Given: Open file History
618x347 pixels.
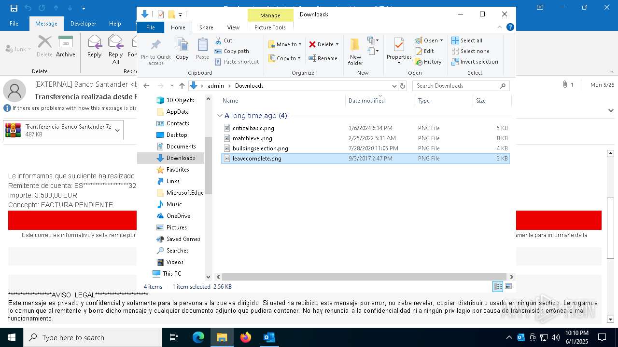Looking at the screenshot, I should [x=428, y=62].
